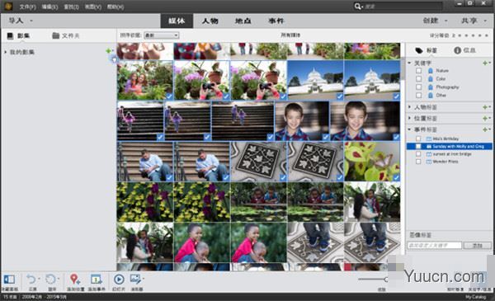Click the Color keyword tag icon
Viewport: 495px width, 301px height.
click(431, 79)
